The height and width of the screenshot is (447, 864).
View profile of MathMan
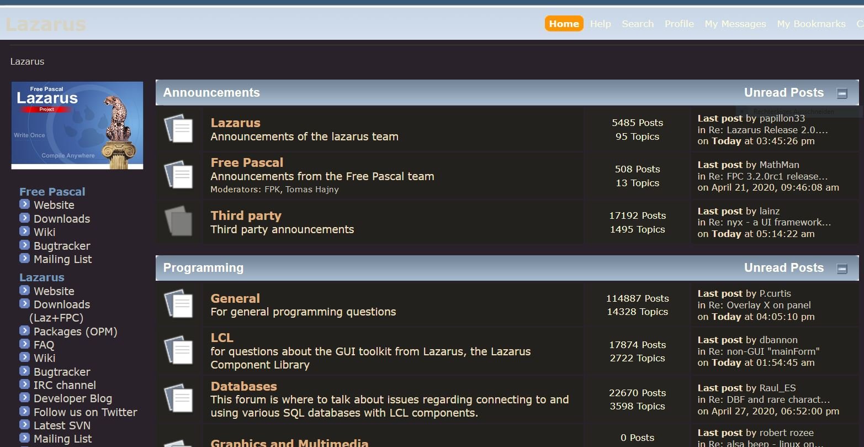pos(780,165)
